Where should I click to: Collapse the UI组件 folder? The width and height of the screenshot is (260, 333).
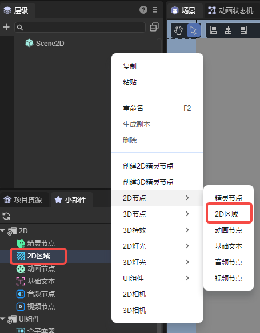pos(3,319)
